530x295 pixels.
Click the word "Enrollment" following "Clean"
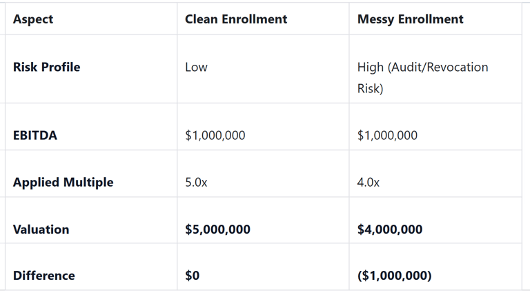coord(255,19)
